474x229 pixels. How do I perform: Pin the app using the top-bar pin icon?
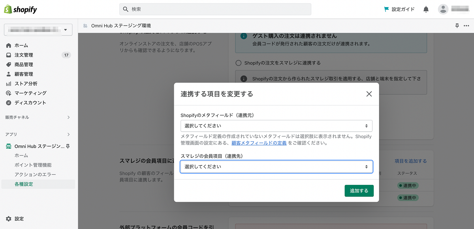pyautogui.click(x=457, y=26)
